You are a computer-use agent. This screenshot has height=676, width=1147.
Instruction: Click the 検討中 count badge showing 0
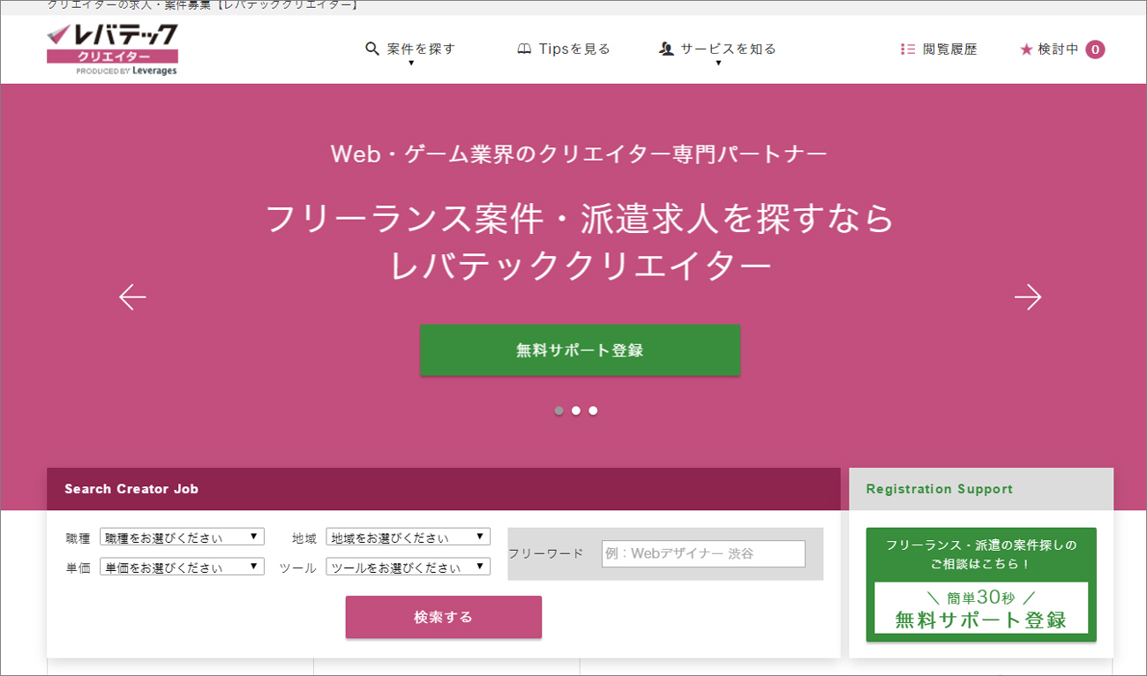coord(1095,49)
